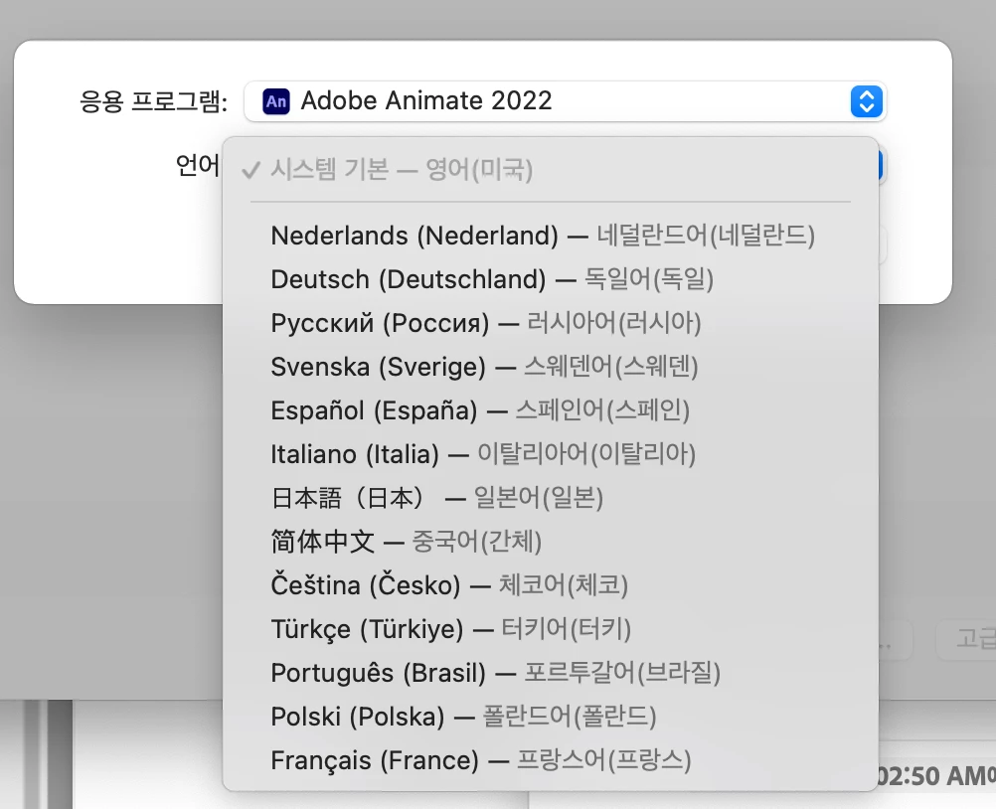Screen dimensions: 996x809
Task: Click the 시스템 기본 — 영어(미국) checked entry
Action: pos(550,170)
